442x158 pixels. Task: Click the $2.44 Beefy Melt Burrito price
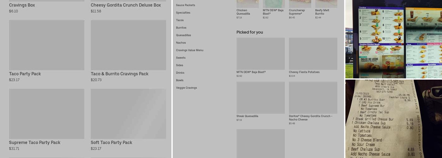tap(318, 18)
